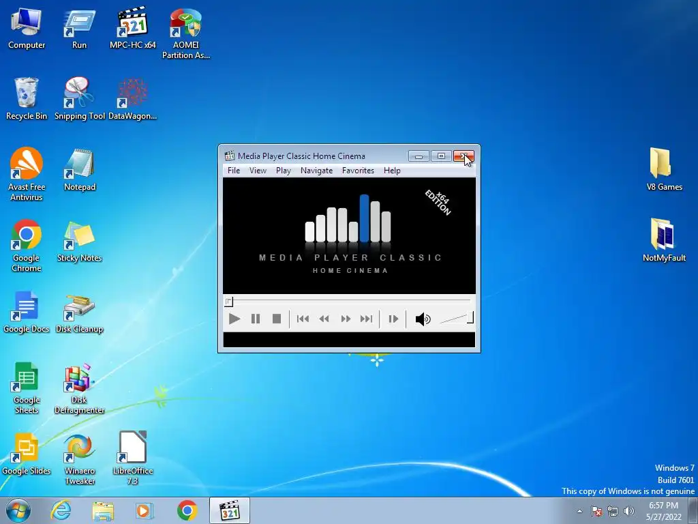Screen dimensions: 698x524
Task: Select the Disk Cleanup shortcut
Action: (79, 314)
